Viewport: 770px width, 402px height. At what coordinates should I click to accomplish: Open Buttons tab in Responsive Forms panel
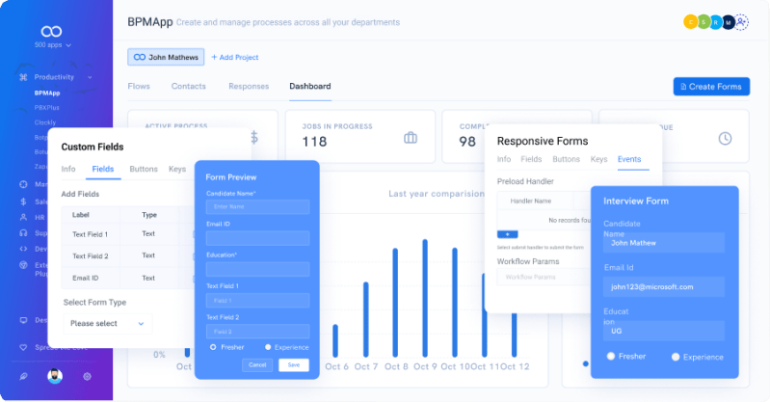coord(567,159)
